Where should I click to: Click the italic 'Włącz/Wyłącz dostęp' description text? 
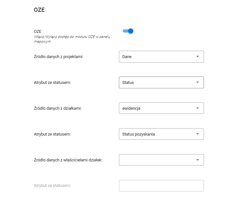(x=72, y=37)
